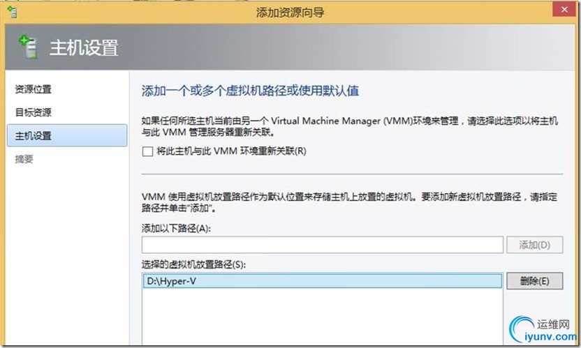Click the wizard icon in the title bar
Viewport: 581px width, 348px height.
click(13, 12)
